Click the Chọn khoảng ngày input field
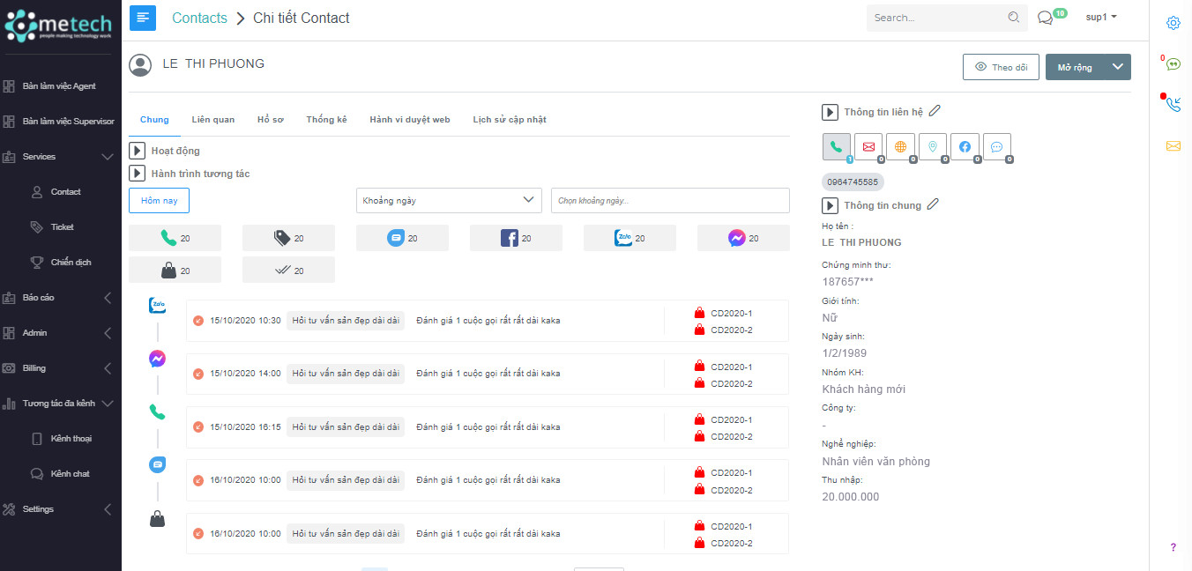Screen dimensions: 1192x571 [x=670, y=201]
